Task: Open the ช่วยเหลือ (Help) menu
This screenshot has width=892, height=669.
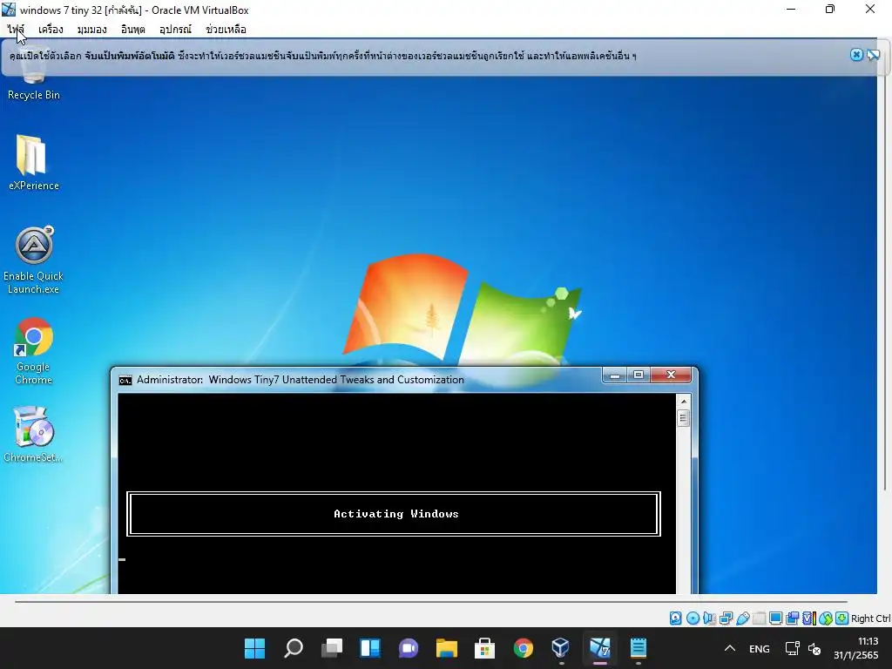Action: [x=226, y=29]
